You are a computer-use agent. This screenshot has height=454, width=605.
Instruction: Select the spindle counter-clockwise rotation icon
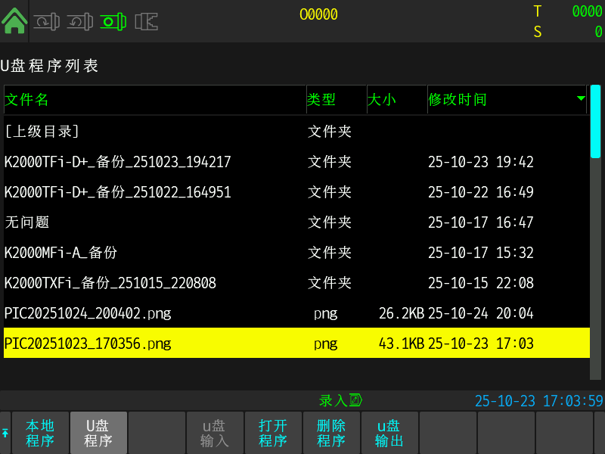(x=79, y=22)
